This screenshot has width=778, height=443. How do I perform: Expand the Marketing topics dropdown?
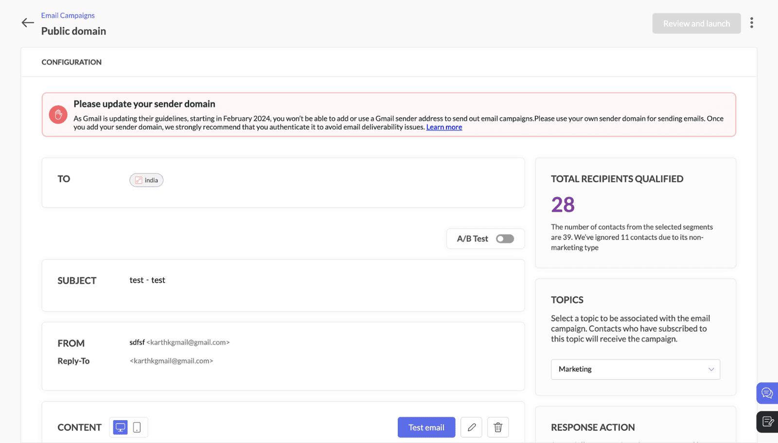tap(635, 369)
